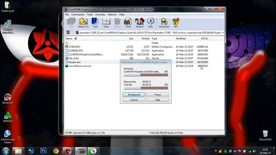276x155 pixels.
Task: Run the VirusScan toolbar icon
Action: 164,23
